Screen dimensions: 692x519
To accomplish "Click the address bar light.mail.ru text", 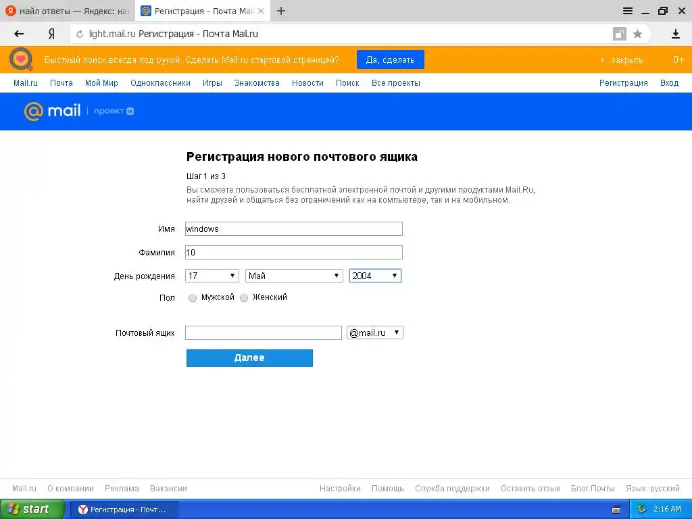I will (112, 34).
